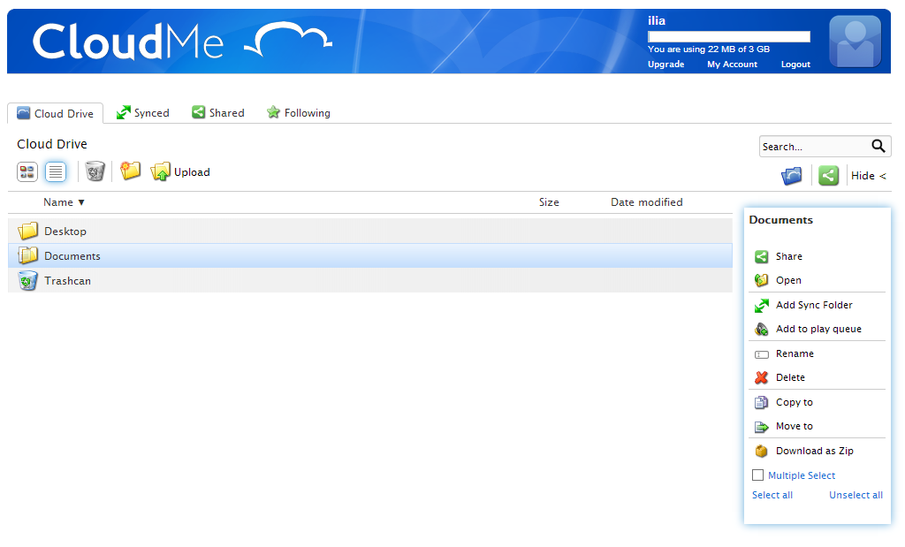Create a new folder via toolbar icon
Viewport: 905px width, 547px height.
pyautogui.click(x=131, y=171)
